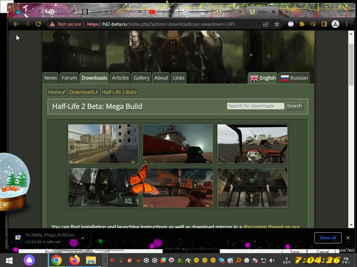Open the Chrome profile avatar
This screenshot has width=357, height=267.
coord(335,24)
